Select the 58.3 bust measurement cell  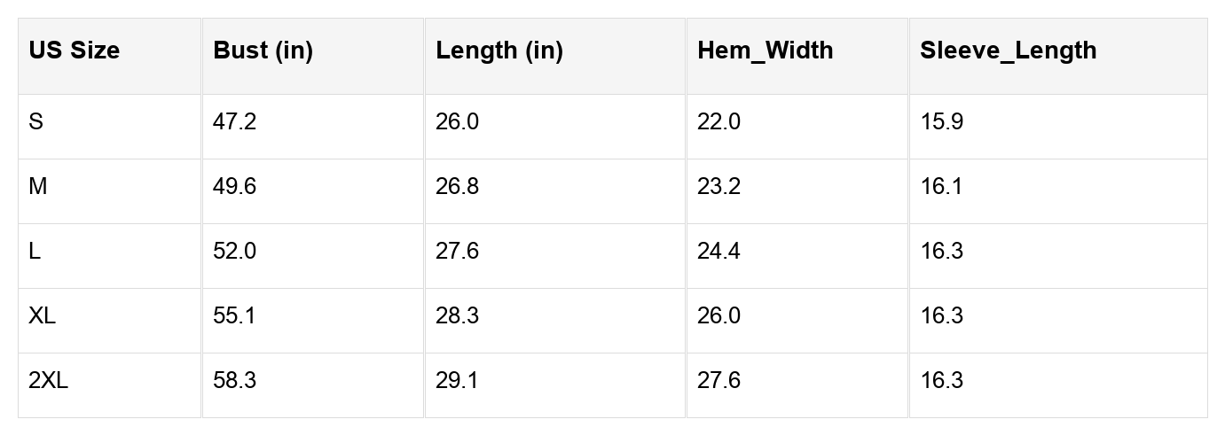pyautogui.click(x=234, y=380)
